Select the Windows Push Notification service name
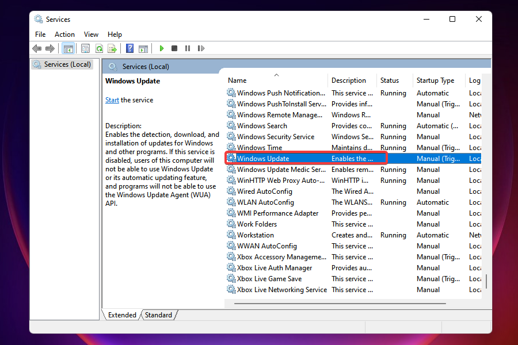 coord(281,93)
